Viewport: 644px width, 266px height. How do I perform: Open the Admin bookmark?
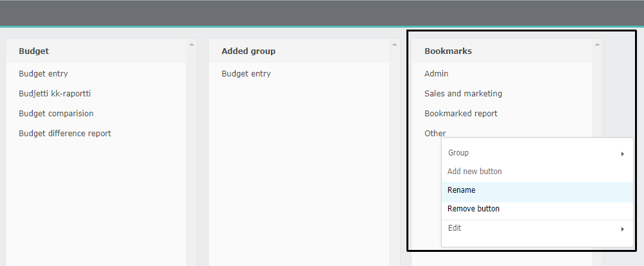pyautogui.click(x=436, y=74)
